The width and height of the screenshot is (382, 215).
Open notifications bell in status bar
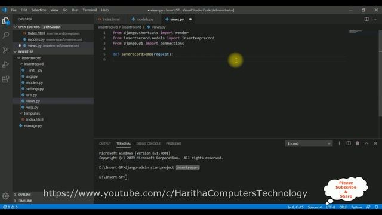coord(377,207)
